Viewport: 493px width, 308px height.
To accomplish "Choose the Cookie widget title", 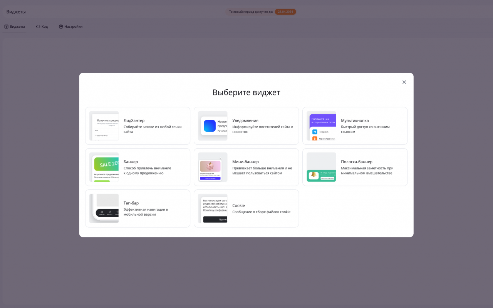I will 238,206.
